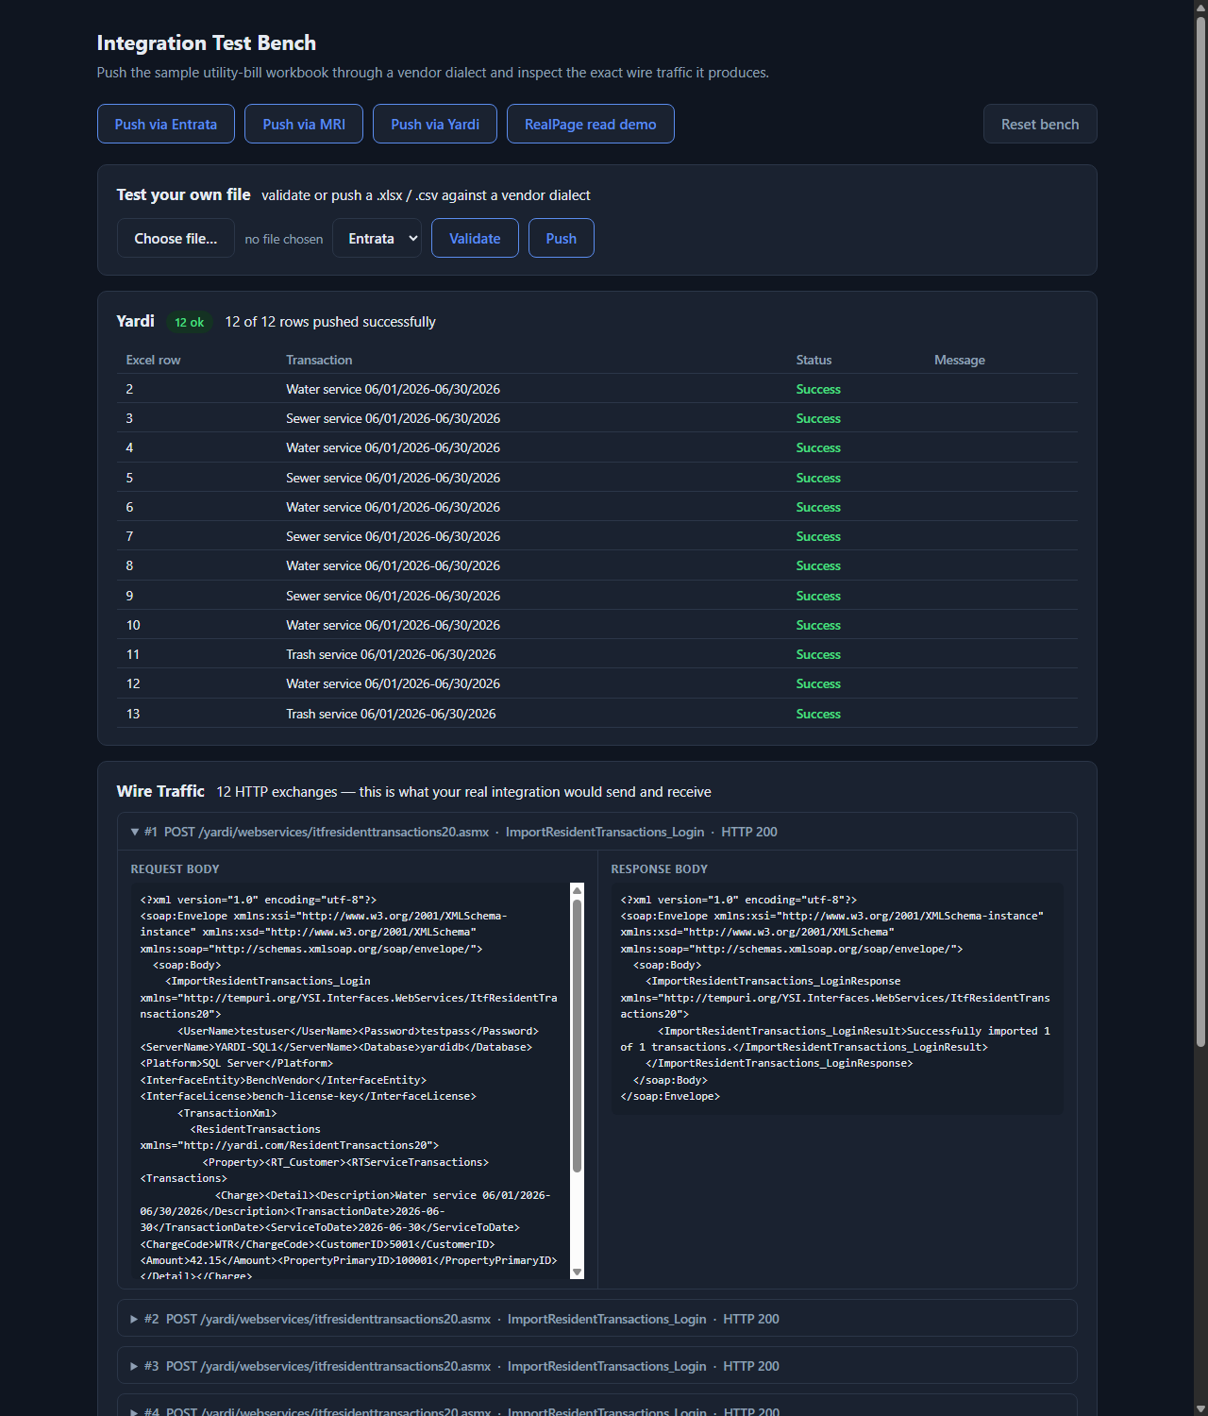This screenshot has height=1416, width=1208.
Task: Click the 12 ok status badge
Action: coord(189,322)
